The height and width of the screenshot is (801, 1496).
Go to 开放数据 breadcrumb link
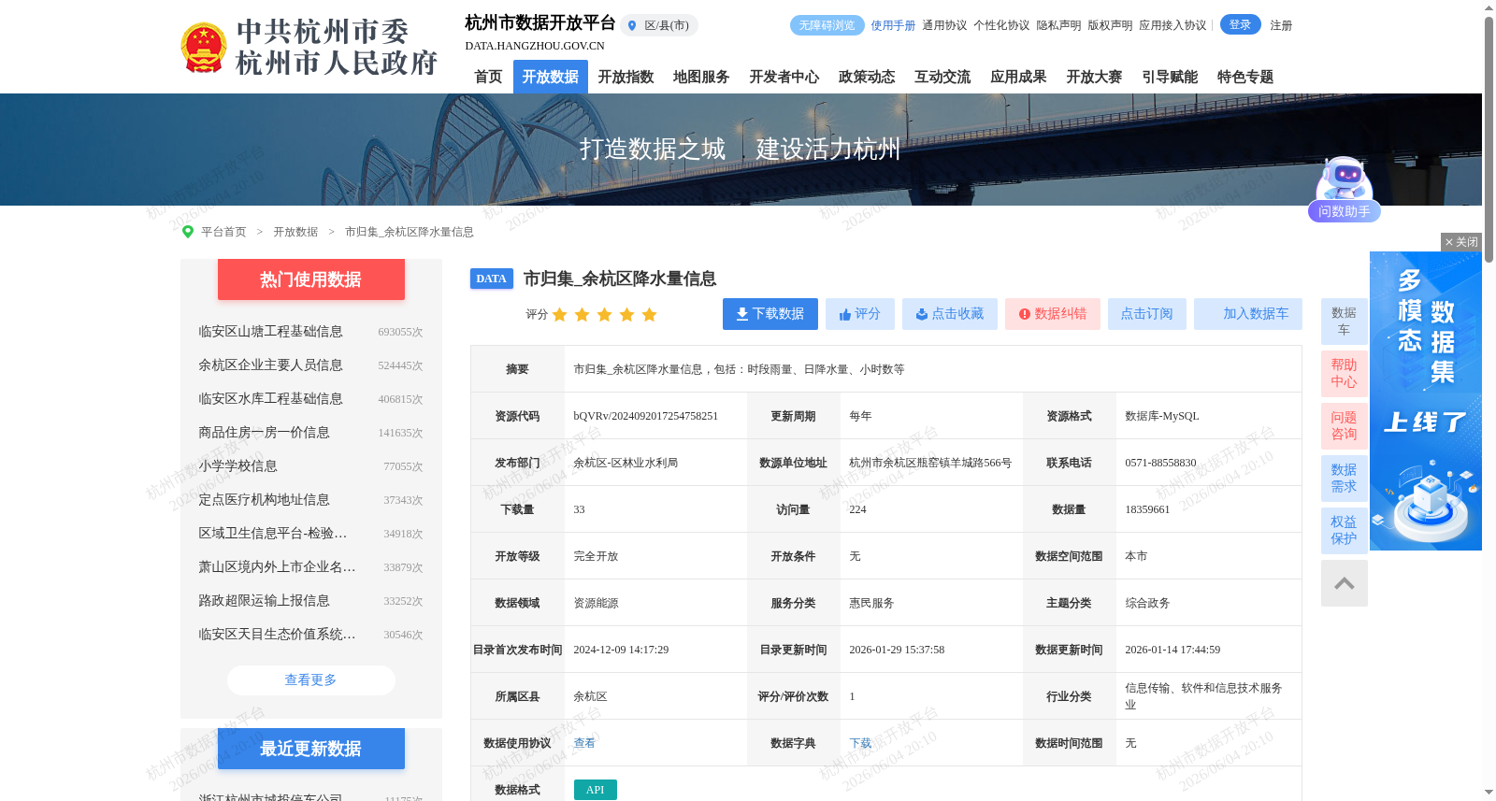[x=295, y=232]
